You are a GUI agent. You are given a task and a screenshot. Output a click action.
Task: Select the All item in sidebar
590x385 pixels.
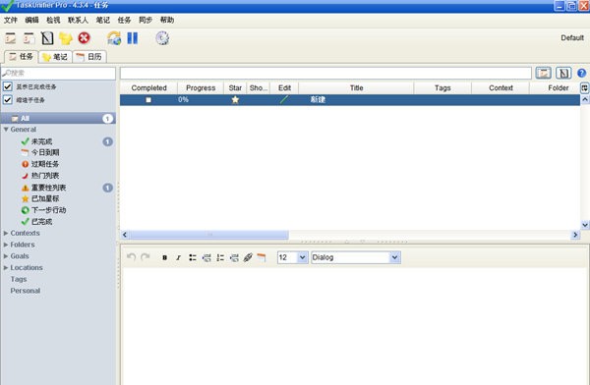click(58, 119)
